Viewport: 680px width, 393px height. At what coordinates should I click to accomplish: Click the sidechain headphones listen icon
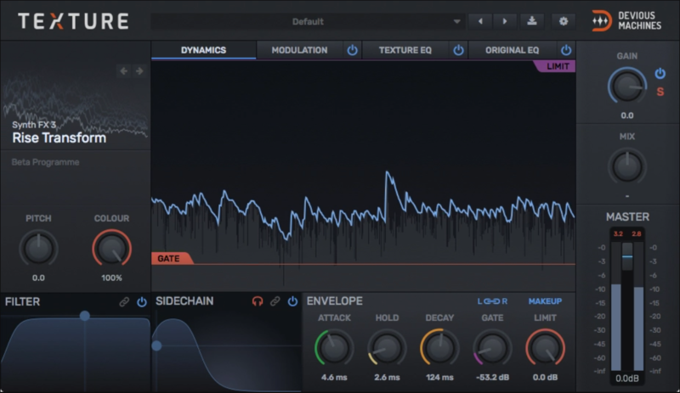point(258,301)
